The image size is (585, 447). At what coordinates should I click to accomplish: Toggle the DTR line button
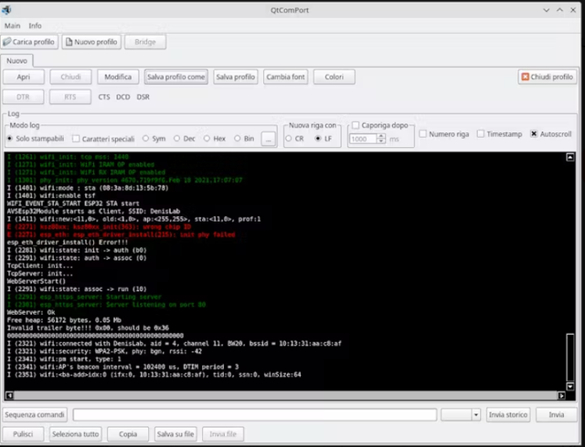23,97
